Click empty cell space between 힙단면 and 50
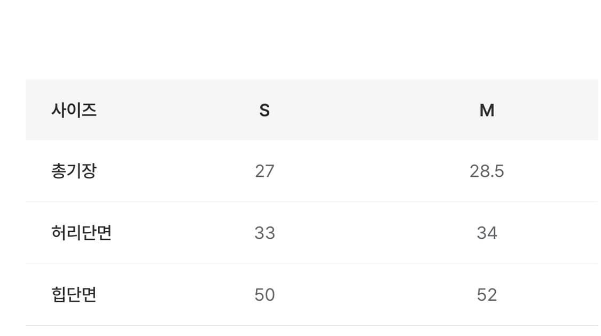 click(176, 295)
